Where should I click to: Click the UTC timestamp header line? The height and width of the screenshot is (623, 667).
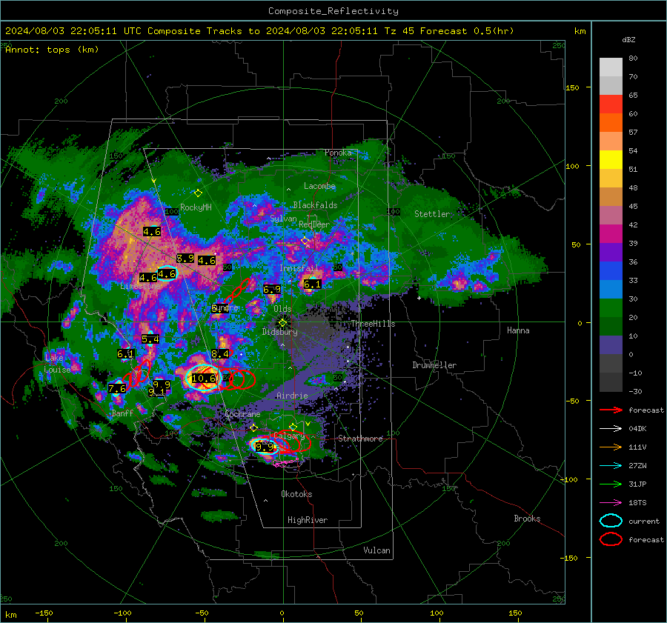pyautogui.click(x=259, y=31)
